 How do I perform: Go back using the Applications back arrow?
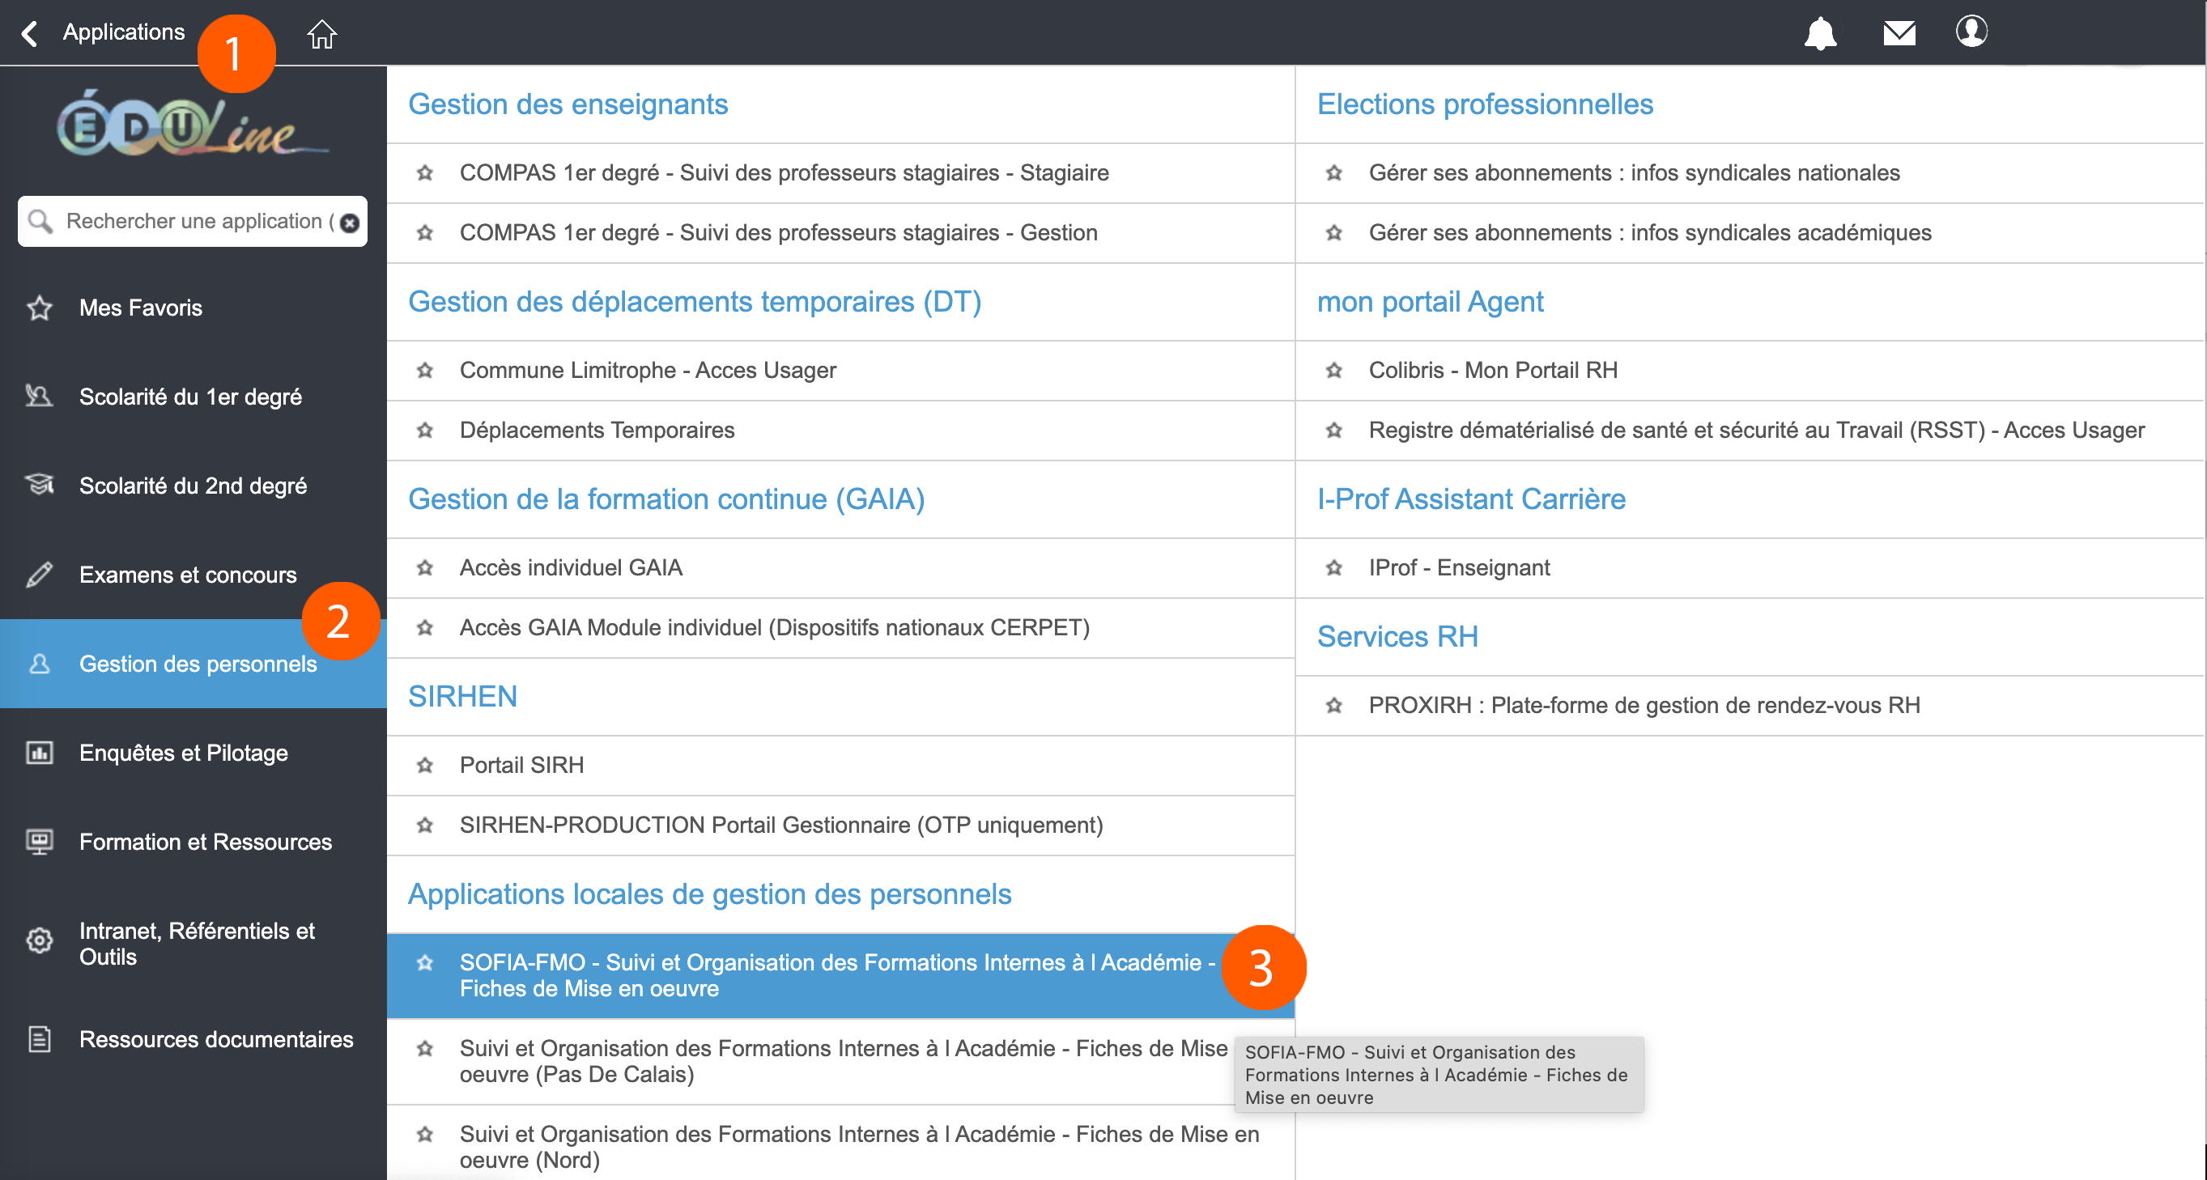[x=30, y=33]
